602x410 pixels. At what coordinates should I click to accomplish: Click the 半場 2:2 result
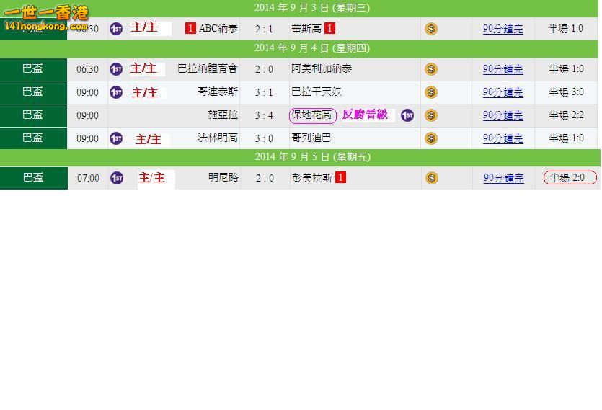(x=566, y=115)
